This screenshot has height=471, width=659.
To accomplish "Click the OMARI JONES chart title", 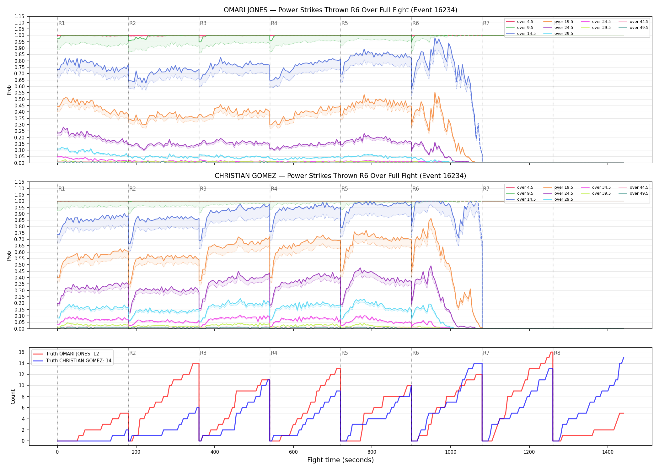I will tap(340, 10).
